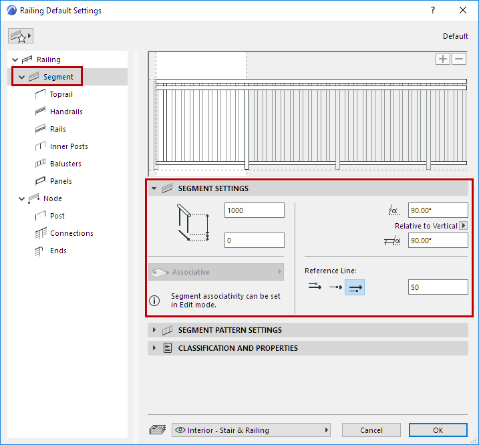The width and height of the screenshot is (479, 445).
Task: Open the Connections settings page
Action: 71,233
